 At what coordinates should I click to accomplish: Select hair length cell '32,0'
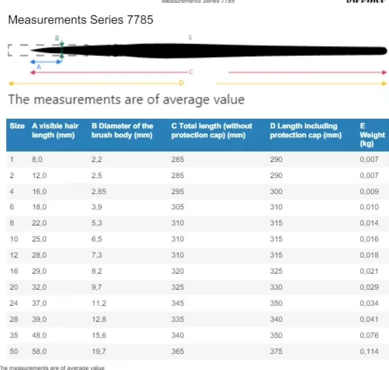[39, 287]
